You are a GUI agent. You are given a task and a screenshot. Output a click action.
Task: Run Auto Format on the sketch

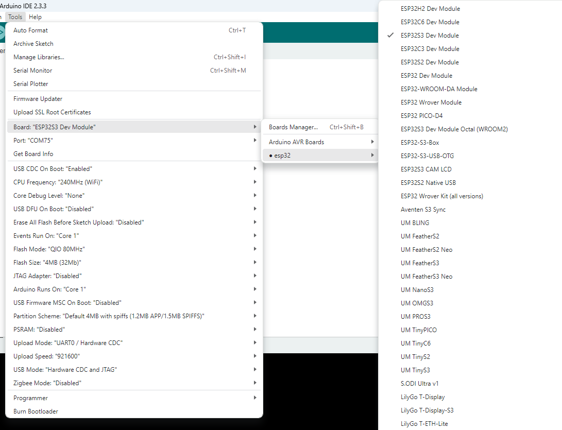click(x=30, y=30)
